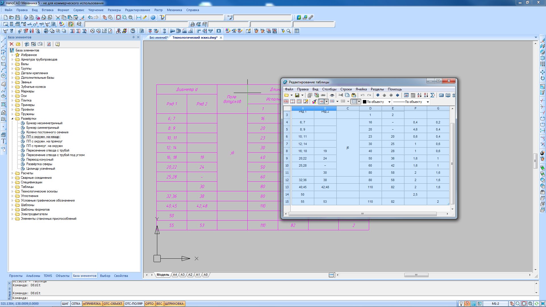Open the Механика menu

pos(174,10)
